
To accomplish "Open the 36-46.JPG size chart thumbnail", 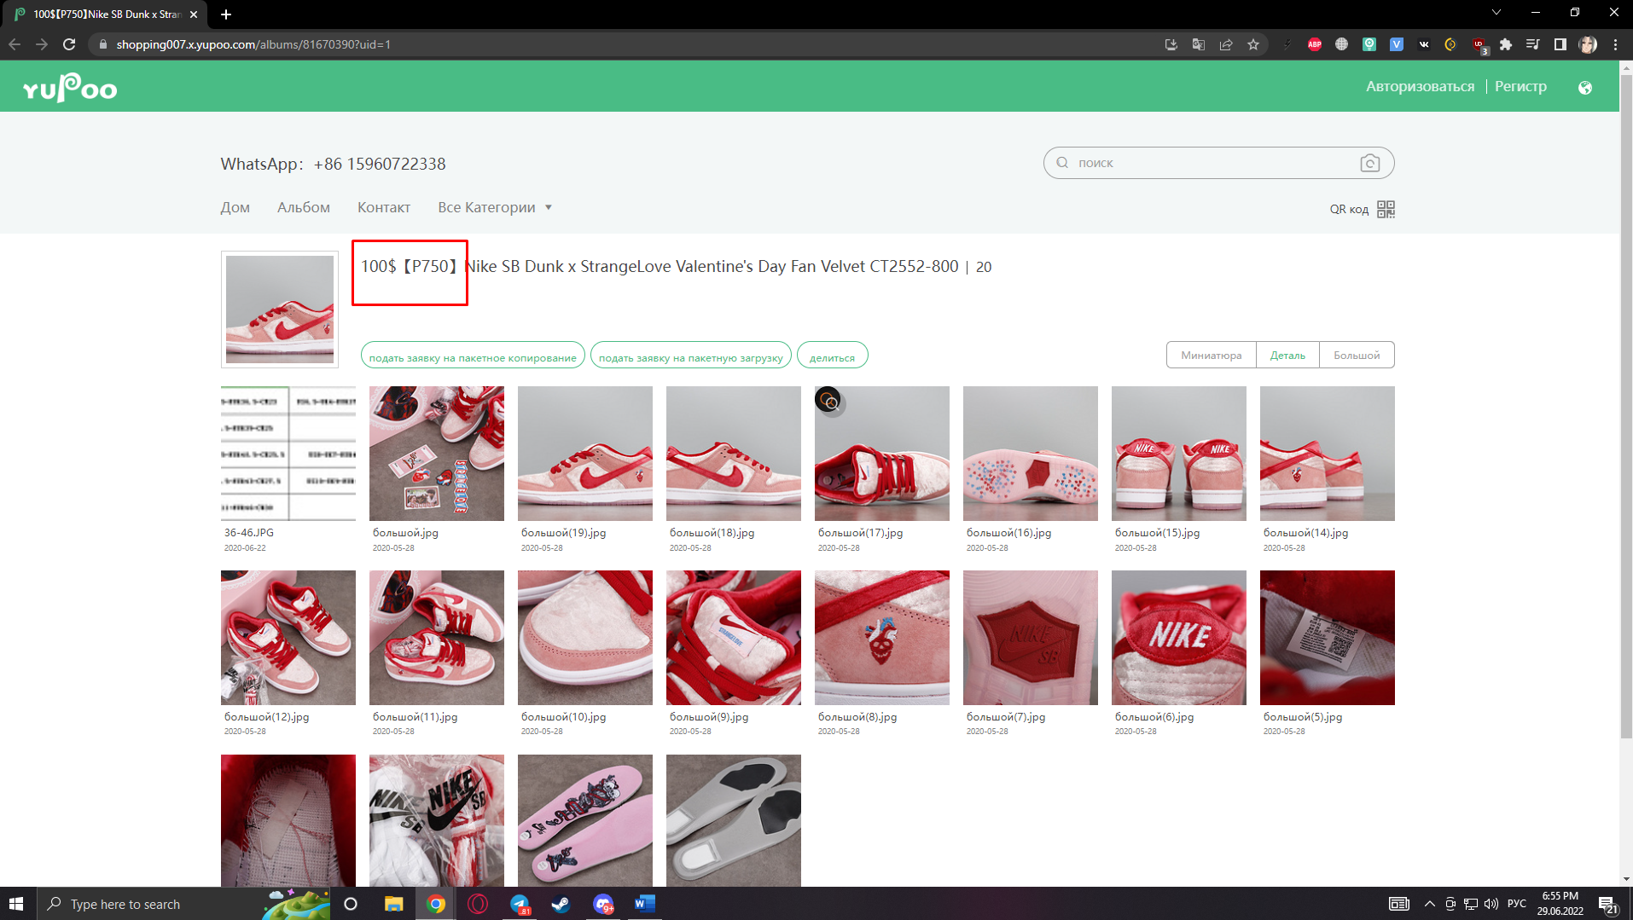I will tap(288, 453).
